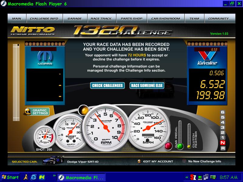Click the running man quick launch icon
The image size is (243, 182).
coord(26,177)
